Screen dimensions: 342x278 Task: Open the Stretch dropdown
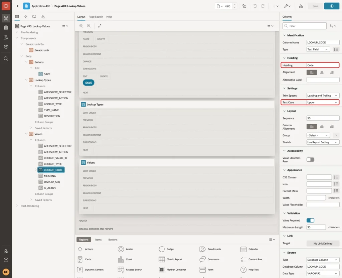coord(323,142)
